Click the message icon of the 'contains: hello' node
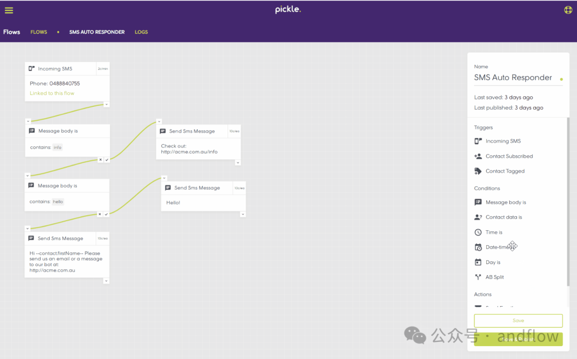577x359 pixels. 32,185
